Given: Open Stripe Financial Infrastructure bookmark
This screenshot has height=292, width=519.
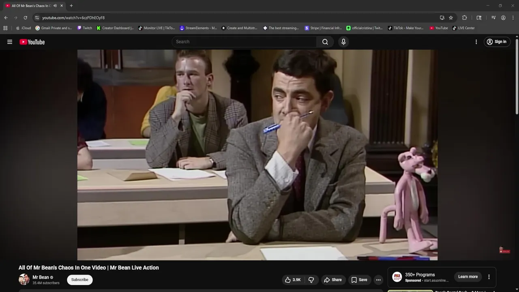Looking at the screenshot, I should (x=324, y=28).
